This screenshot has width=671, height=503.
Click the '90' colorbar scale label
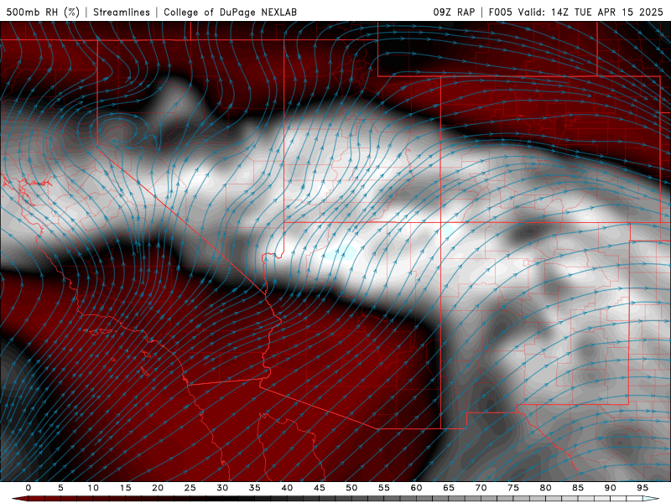pyautogui.click(x=610, y=488)
